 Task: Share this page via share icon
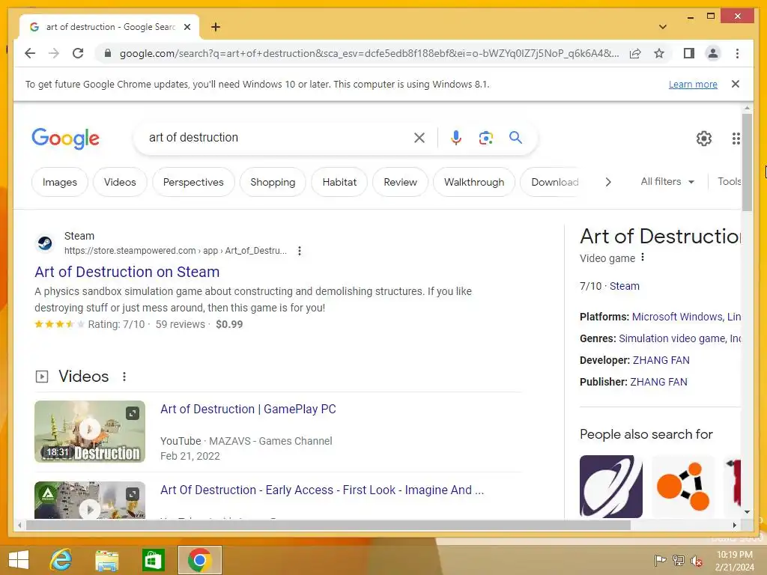(635, 53)
